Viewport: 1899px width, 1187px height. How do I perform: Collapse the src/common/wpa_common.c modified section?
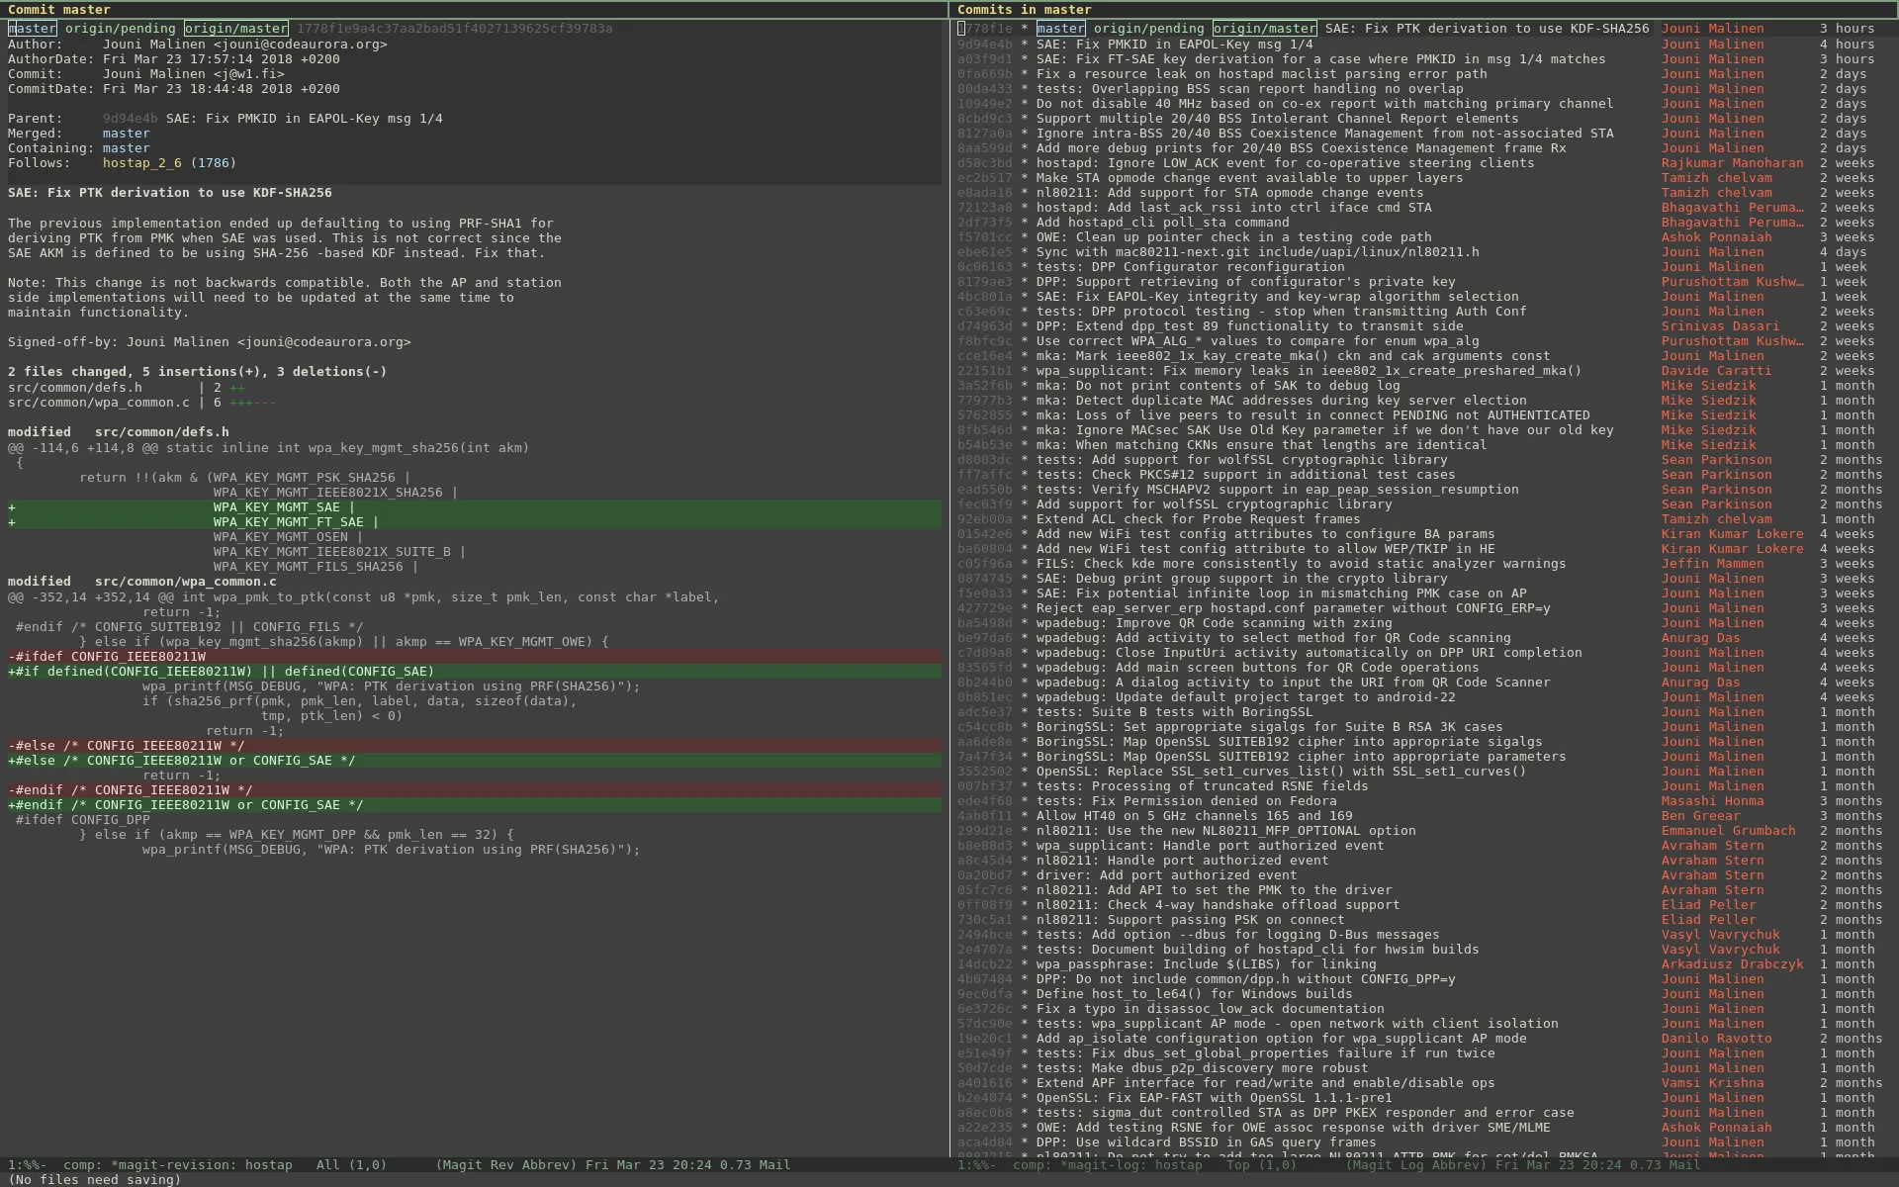coord(142,582)
